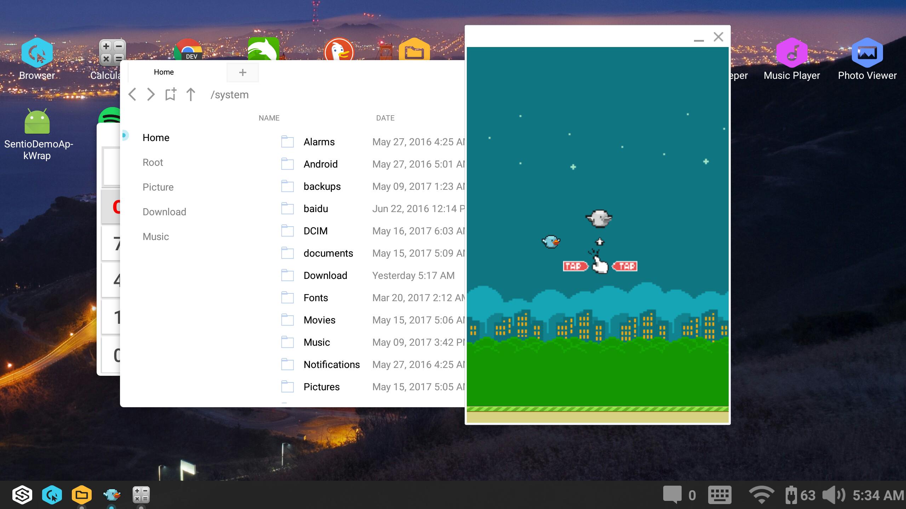Image resolution: width=906 pixels, height=509 pixels.
Task: Navigate up to the parent folder
Action: [x=191, y=94]
